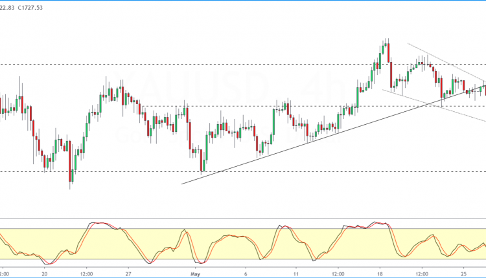
Task: Click the '6' date label on time axis
Action: tap(246, 274)
